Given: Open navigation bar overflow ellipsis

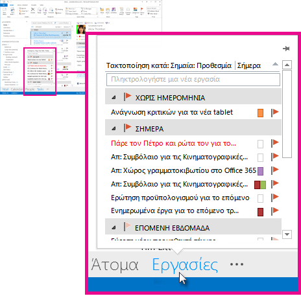Looking at the screenshot, I should [237, 264].
